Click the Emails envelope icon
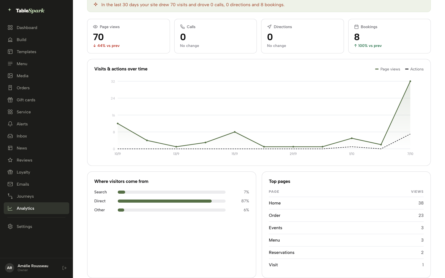 click(x=10, y=184)
